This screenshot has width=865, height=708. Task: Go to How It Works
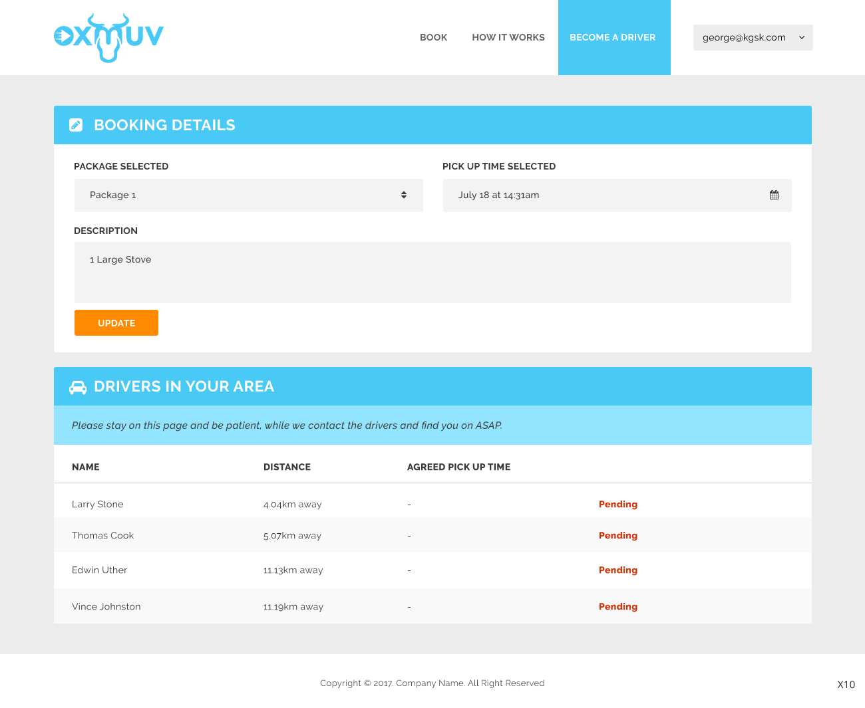pyautogui.click(x=508, y=38)
